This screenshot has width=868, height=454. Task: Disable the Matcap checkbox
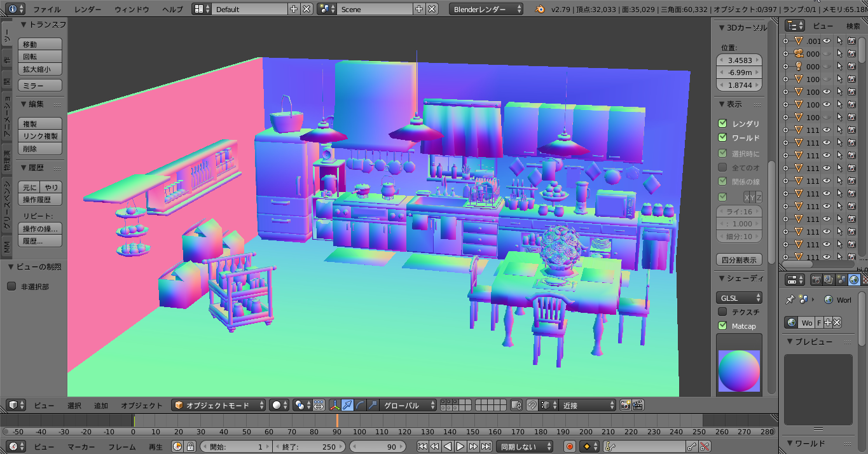(722, 326)
